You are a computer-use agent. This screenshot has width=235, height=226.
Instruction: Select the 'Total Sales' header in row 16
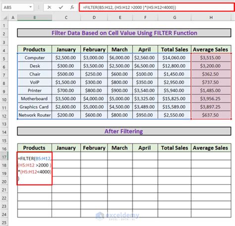click(175, 148)
